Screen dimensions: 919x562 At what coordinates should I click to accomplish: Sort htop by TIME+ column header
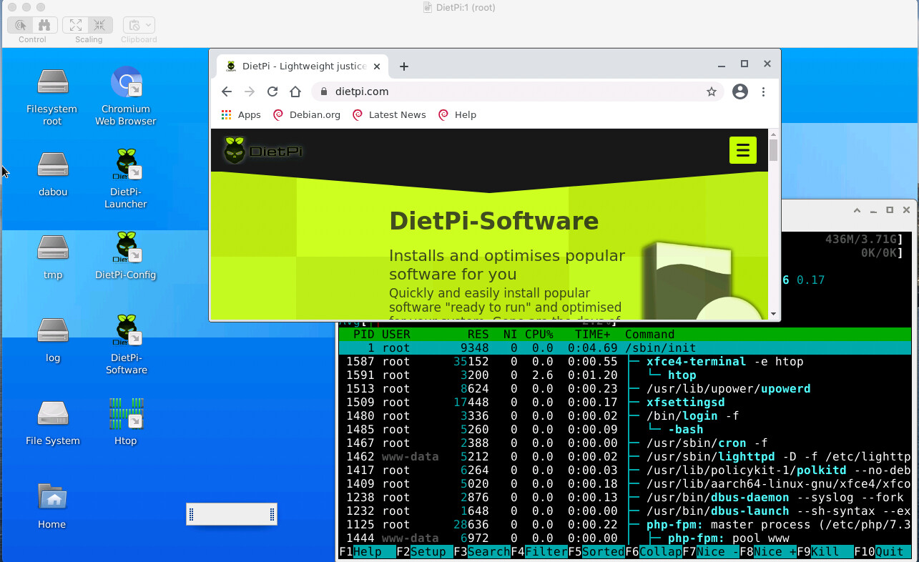[x=593, y=335]
